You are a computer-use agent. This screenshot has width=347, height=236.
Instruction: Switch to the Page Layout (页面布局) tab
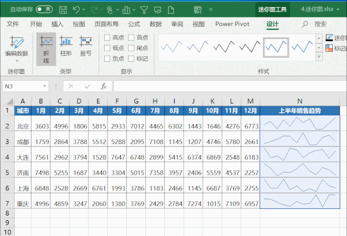106,24
